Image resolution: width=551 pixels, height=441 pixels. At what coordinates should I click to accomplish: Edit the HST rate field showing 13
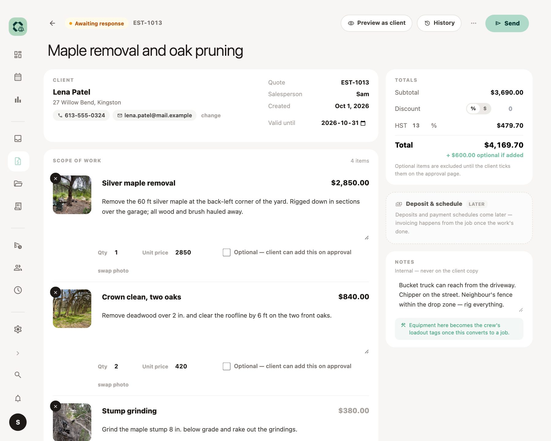(x=419, y=126)
